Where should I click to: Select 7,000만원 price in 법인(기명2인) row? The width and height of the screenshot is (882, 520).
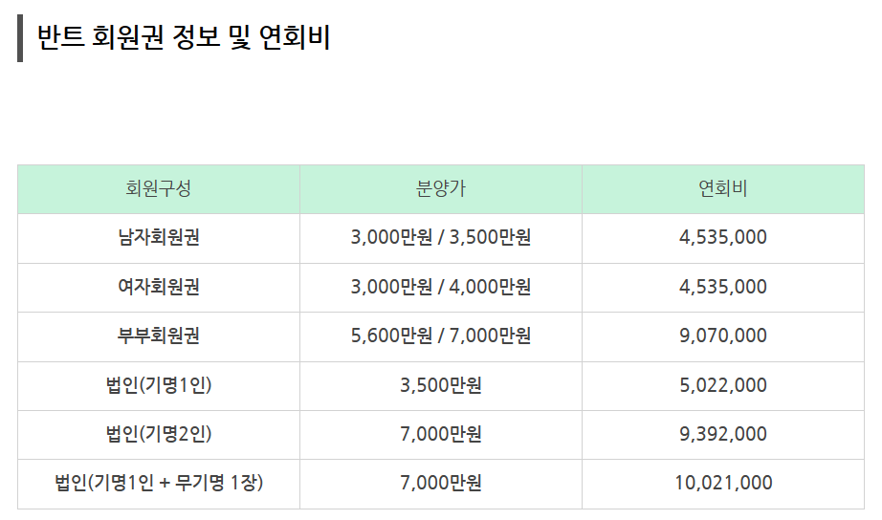point(441,434)
